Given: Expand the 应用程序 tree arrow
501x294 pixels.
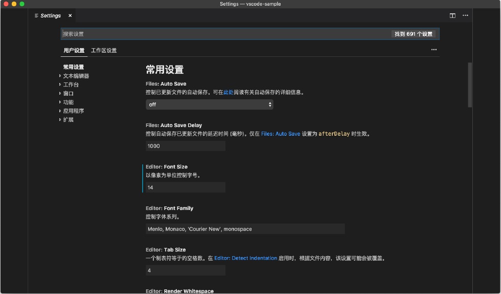Looking at the screenshot, I should point(60,111).
